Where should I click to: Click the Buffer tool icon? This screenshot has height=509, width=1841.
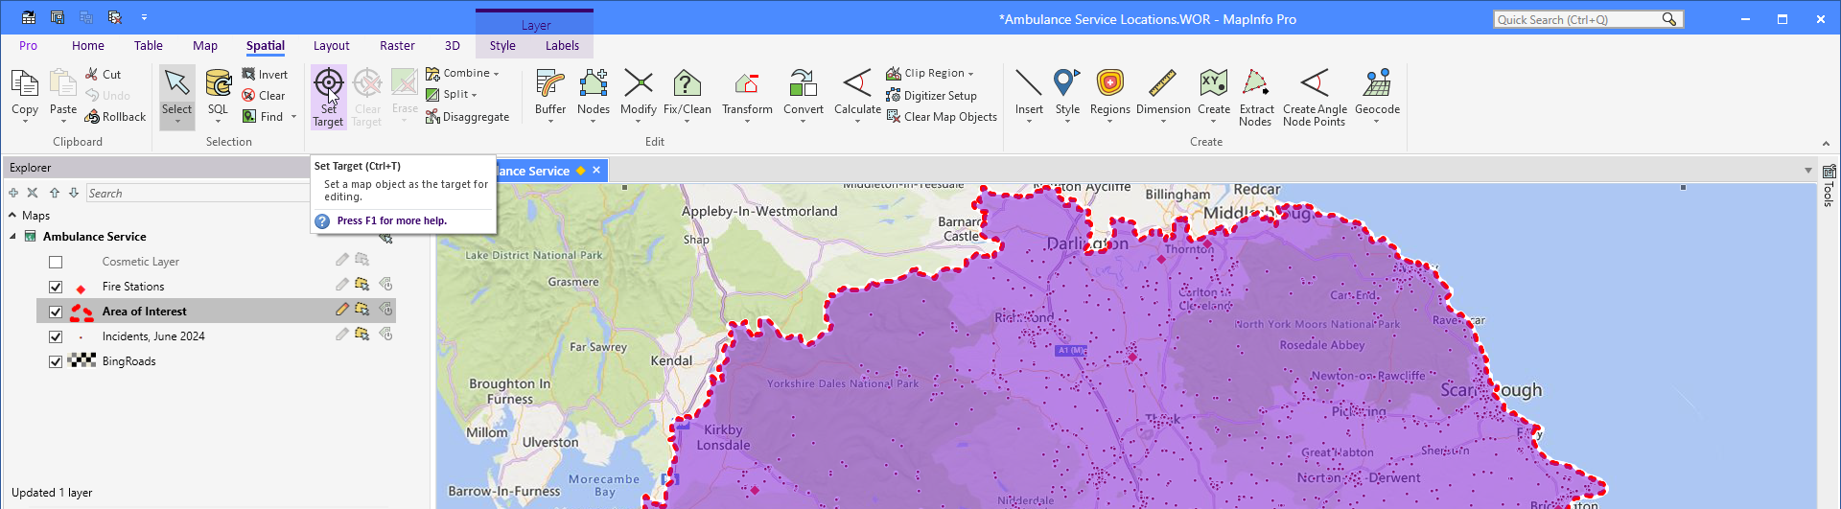550,84
